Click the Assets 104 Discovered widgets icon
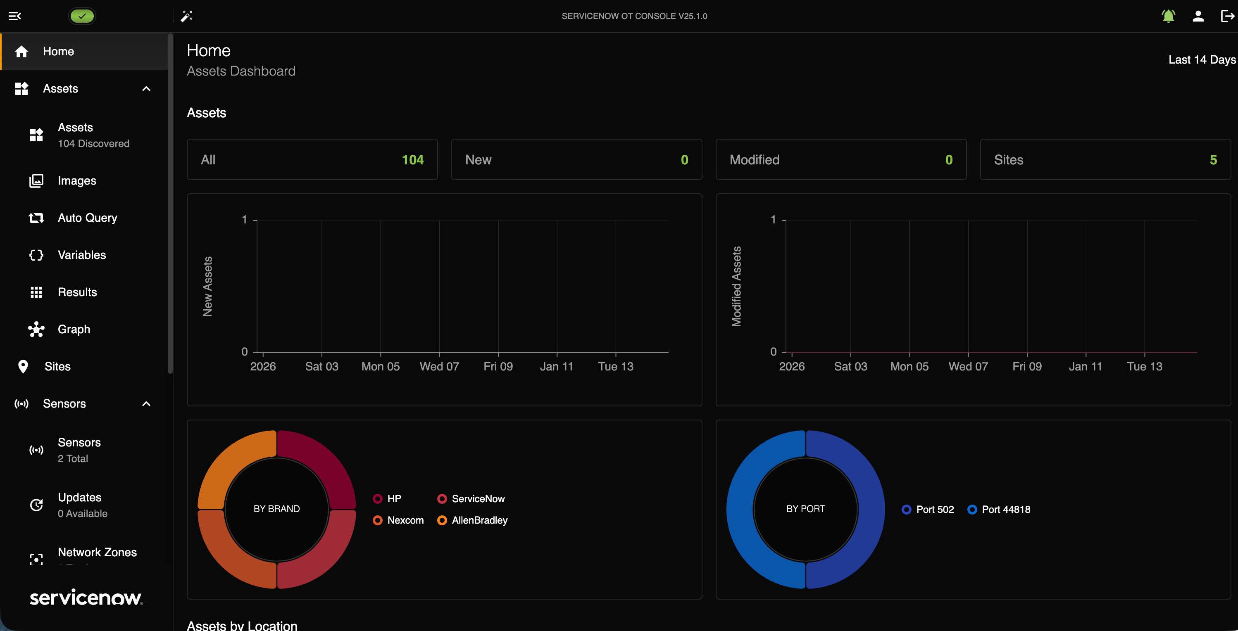Viewport: 1238px width, 631px height. (x=36, y=135)
